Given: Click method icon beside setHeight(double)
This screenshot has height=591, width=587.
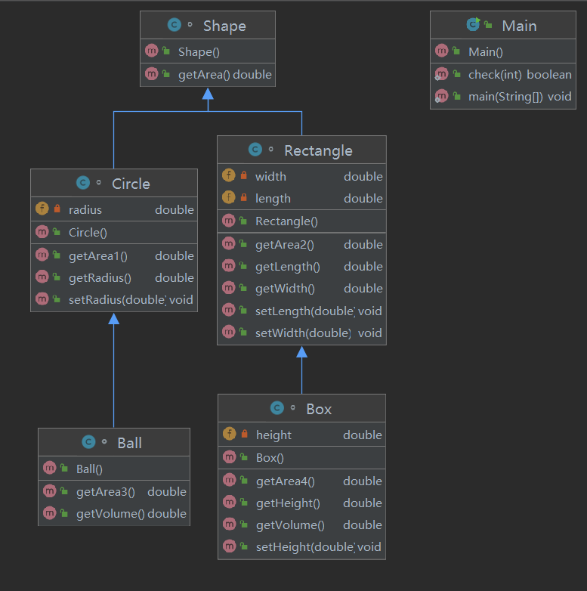Looking at the screenshot, I should pos(230,546).
